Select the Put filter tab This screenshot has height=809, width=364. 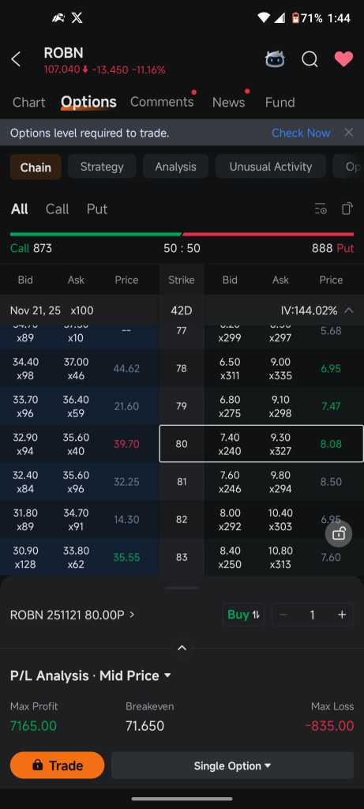pyautogui.click(x=97, y=209)
